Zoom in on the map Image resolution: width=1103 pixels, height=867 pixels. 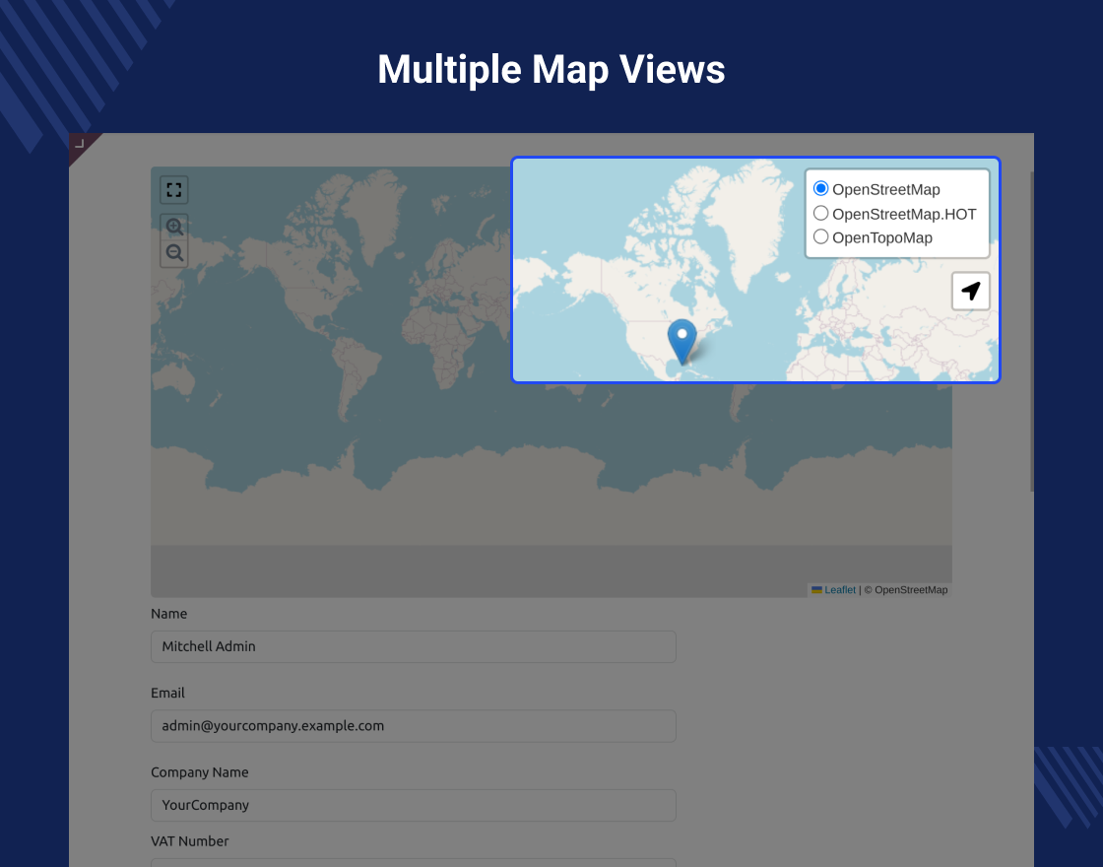coord(173,227)
